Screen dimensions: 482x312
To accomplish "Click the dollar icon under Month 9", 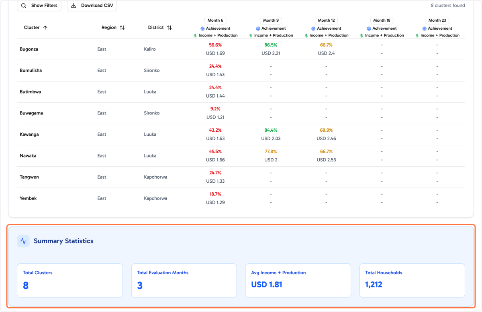I will coord(251,36).
